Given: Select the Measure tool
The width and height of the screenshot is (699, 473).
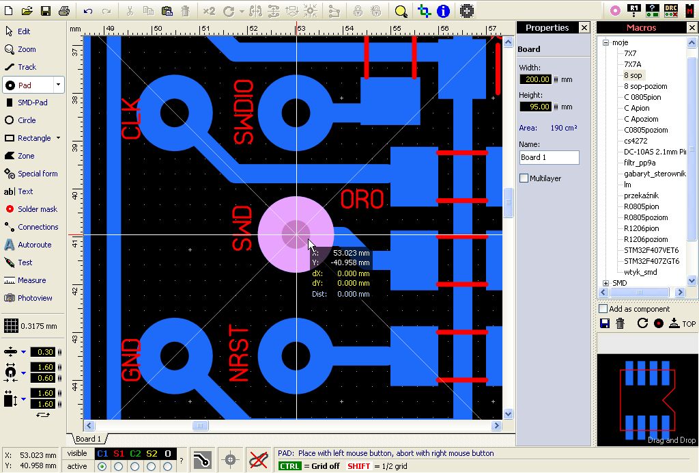Looking at the screenshot, I should [x=31, y=280].
